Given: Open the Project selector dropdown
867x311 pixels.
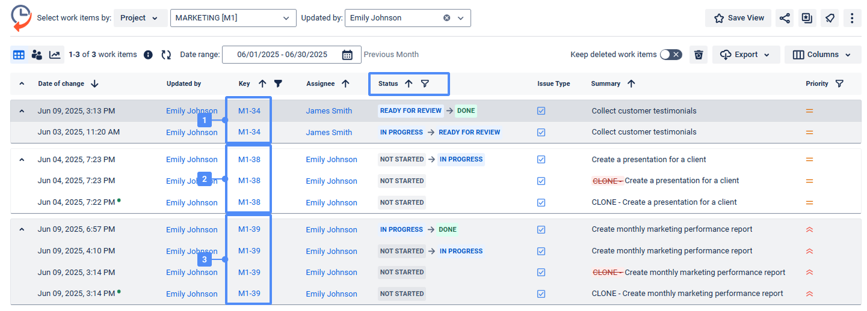Looking at the screenshot, I should coord(140,18).
